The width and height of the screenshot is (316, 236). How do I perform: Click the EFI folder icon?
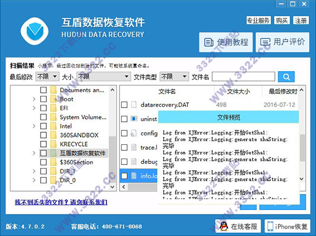point(53,108)
